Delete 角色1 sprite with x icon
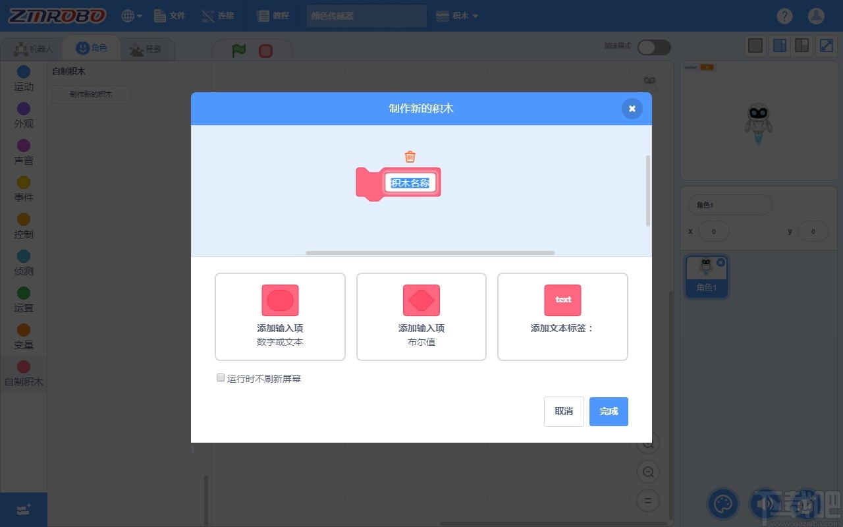843x527 pixels. (x=721, y=262)
